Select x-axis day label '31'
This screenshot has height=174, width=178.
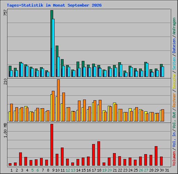[167, 170]
